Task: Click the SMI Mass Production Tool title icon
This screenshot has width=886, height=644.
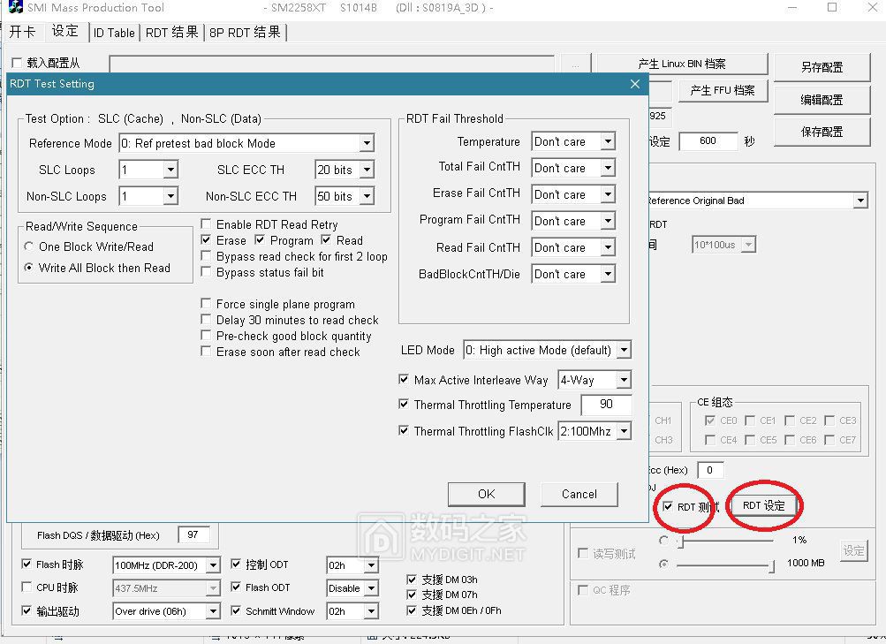Action: click(x=15, y=7)
